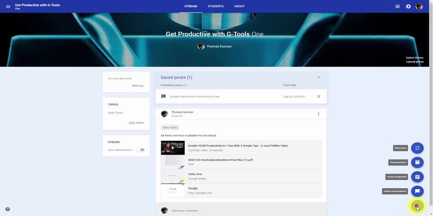
Task: Click Add Topic button
Action: click(136, 123)
